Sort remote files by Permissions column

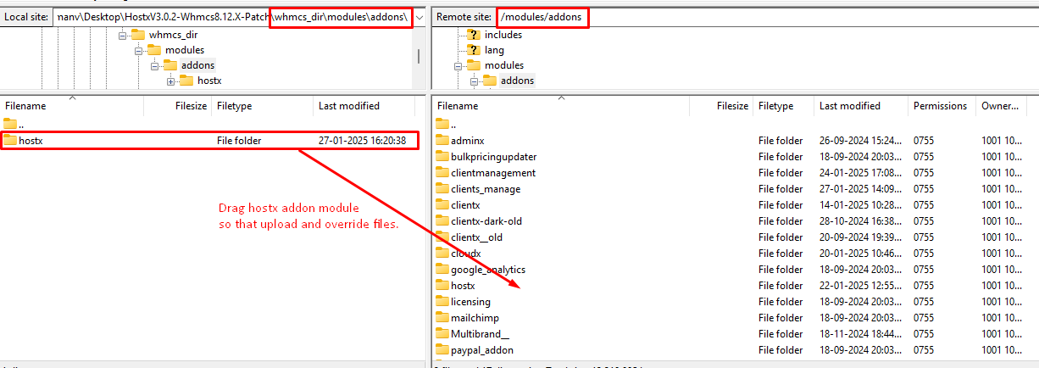click(939, 106)
